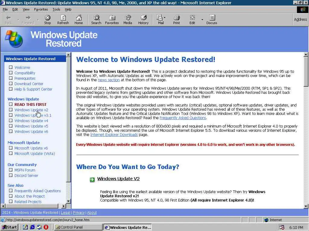This screenshot has height=231, width=309.
Task: Open the Favorites menu
Action: (x=41, y=9)
